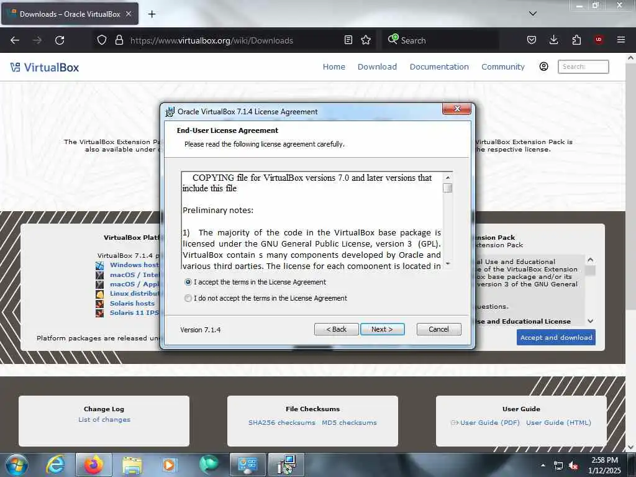This screenshot has width=636, height=477.
Task: Click the VirtualBox logo on the website
Action: 45,67
